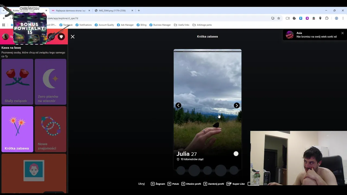Open the Extensions puzzle menu
This screenshot has height=195, width=347.
coord(327,18)
